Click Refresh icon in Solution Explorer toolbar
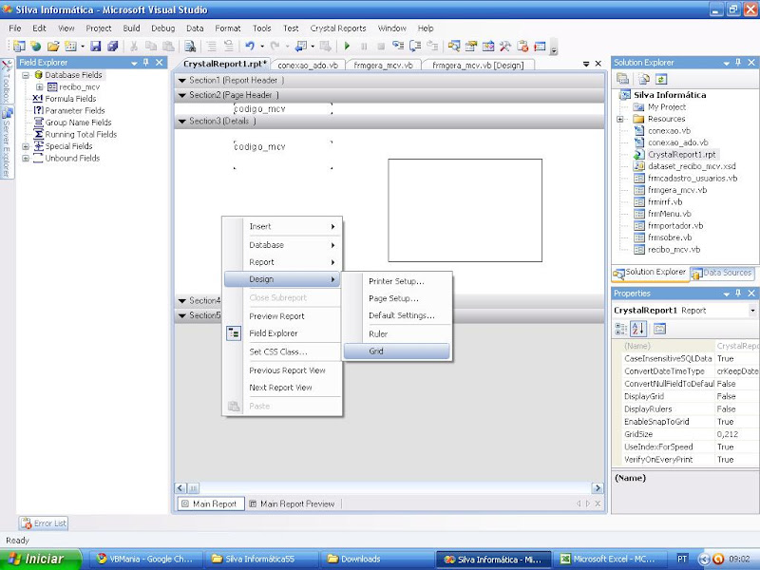Image resolution: width=760 pixels, height=570 pixels. point(661,79)
